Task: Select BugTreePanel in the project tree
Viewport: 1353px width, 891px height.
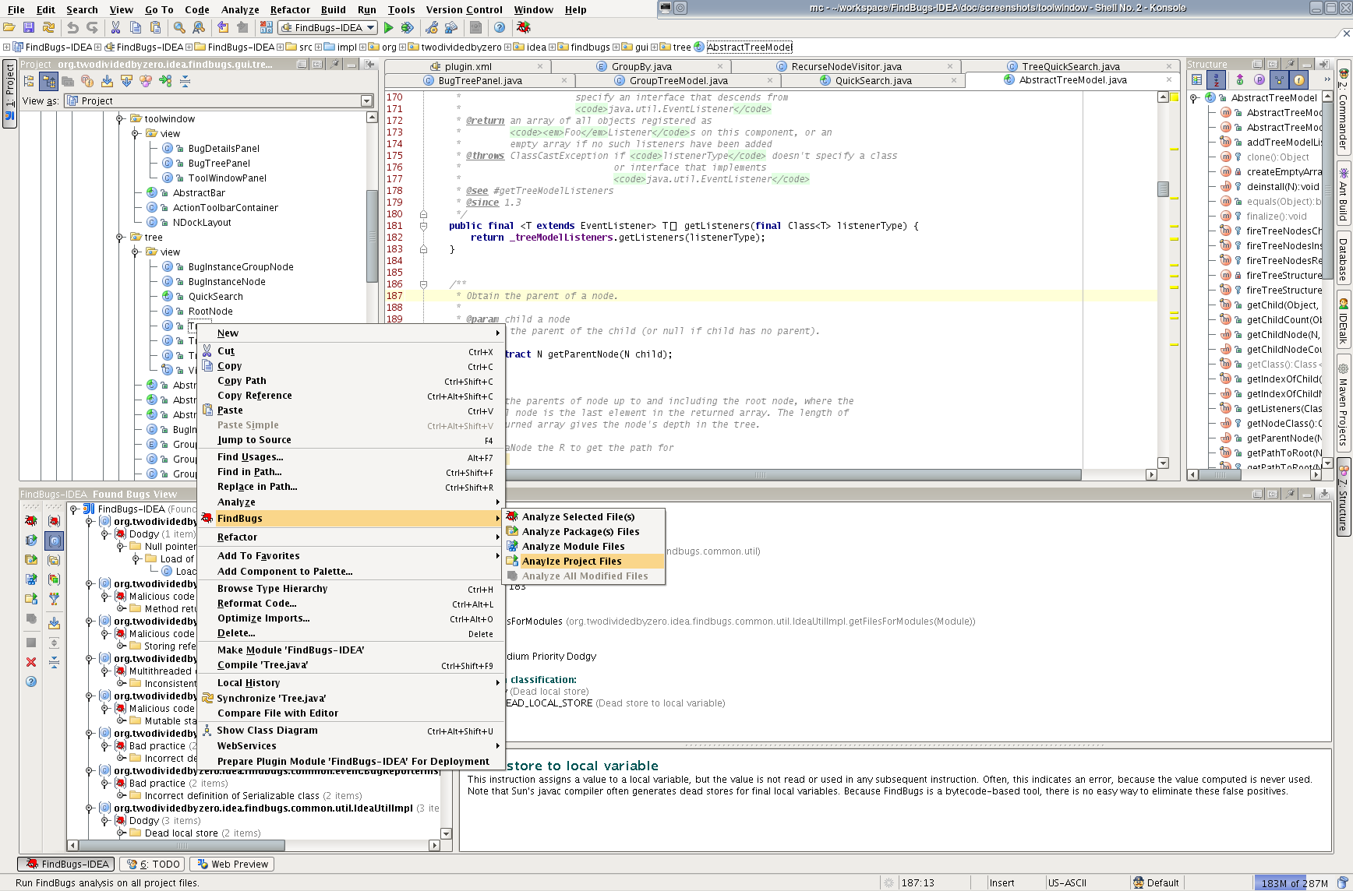Action: click(x=219, y=164)
